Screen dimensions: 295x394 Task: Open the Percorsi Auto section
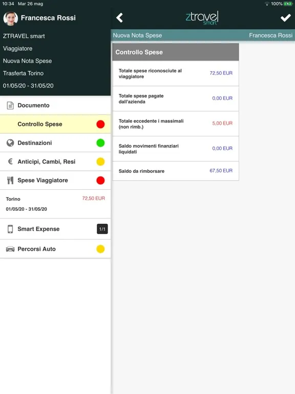55,249
